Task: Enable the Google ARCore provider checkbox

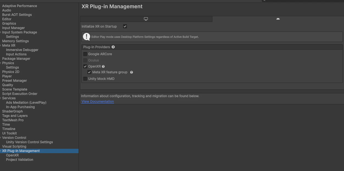Action: [x=85, y=54]
